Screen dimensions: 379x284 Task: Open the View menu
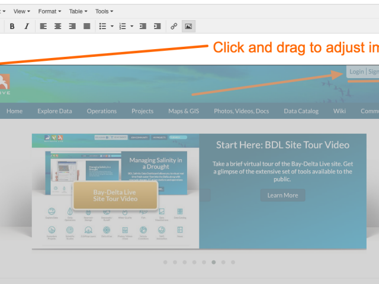coord(22,11)
